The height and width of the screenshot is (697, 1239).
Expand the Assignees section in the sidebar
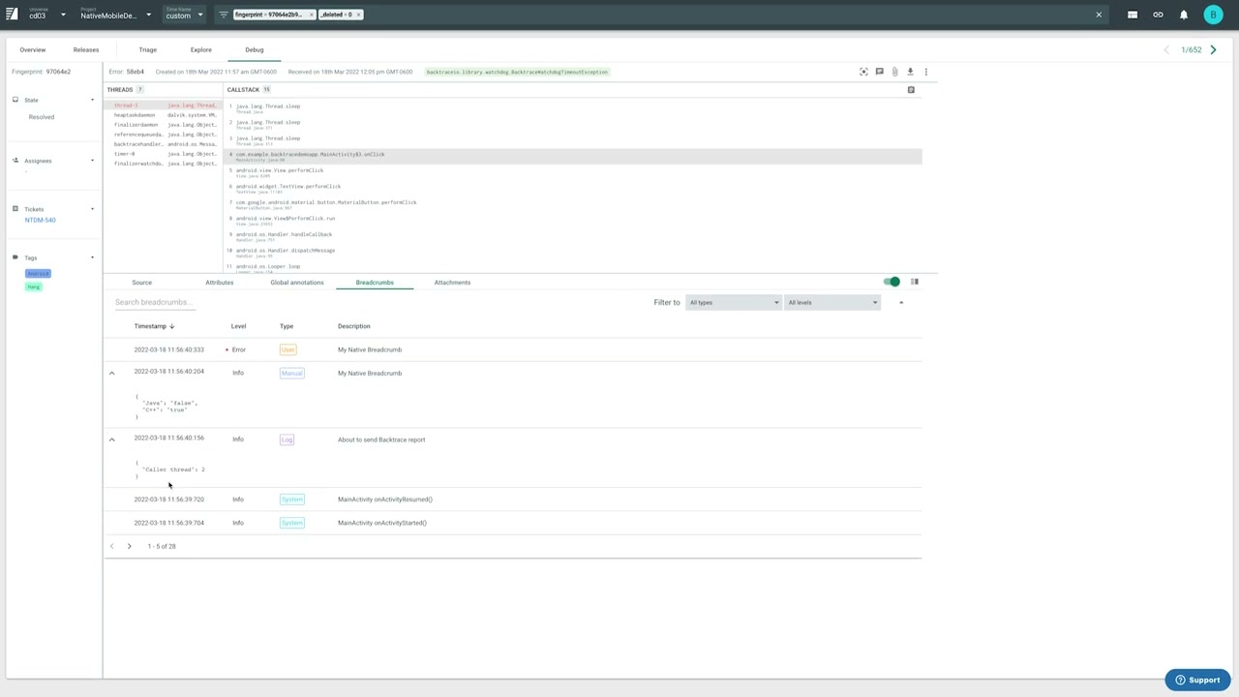92,161
